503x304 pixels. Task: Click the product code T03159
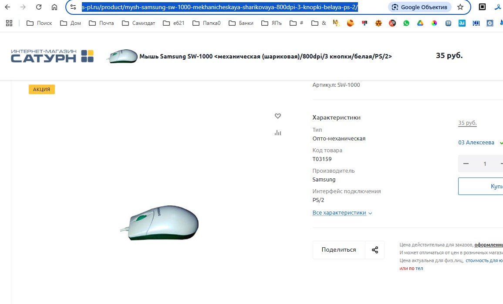pos(322,159)
